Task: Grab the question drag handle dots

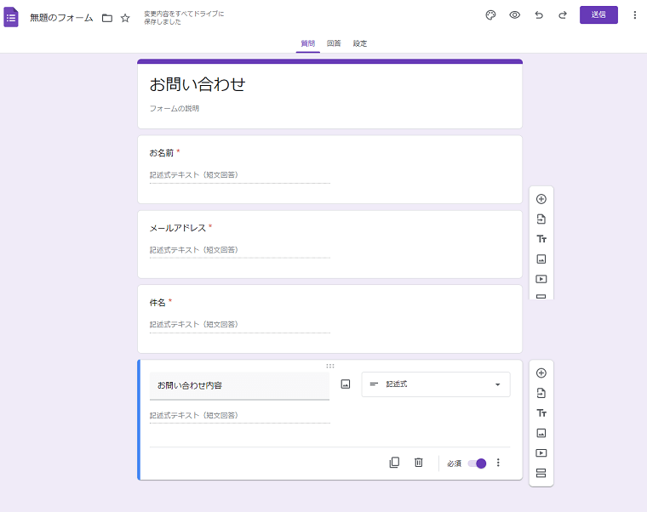Action: 330,366
